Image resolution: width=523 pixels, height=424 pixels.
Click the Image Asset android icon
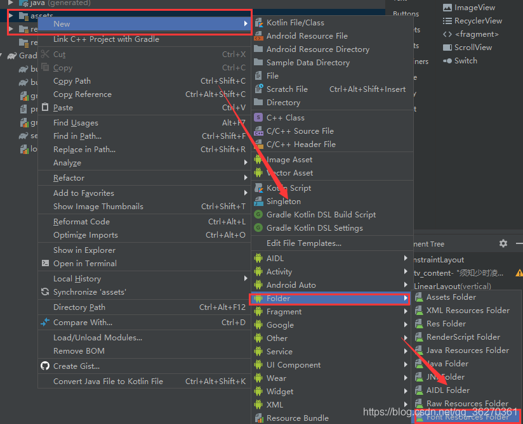pos(258,160)
